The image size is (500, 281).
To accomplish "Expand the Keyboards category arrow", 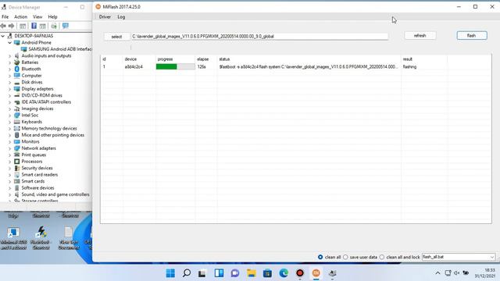I will (x=10, y=122).
